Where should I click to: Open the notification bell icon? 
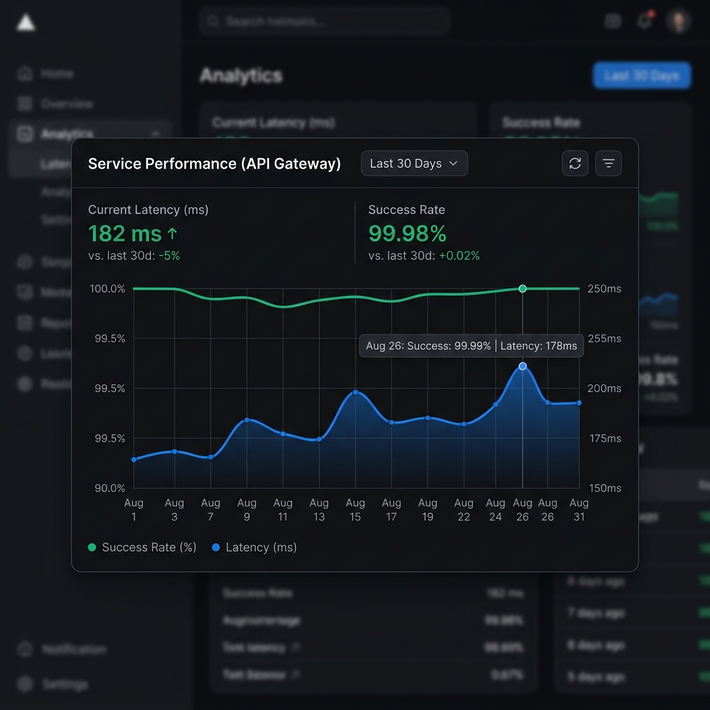coord(644,20)
